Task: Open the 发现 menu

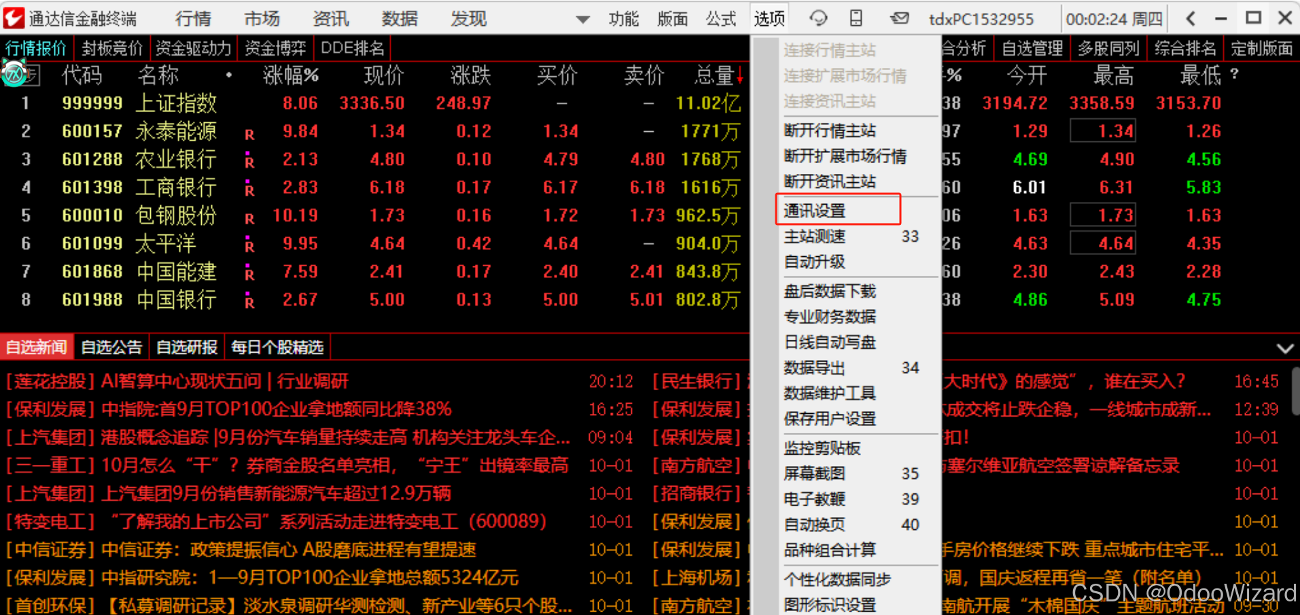Action: click(469, 18)
